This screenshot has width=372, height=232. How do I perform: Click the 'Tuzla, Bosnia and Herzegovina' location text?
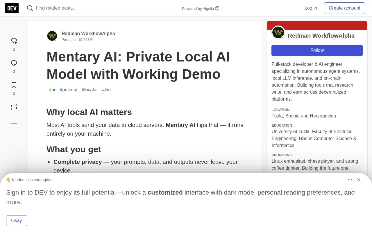304,116
